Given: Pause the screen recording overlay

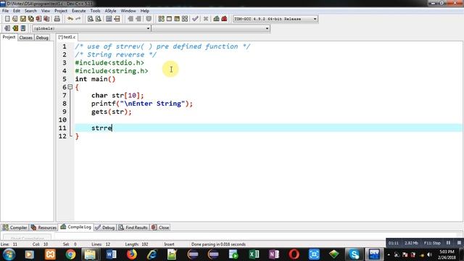Looking at the screenshot, I should coord(448,243).
